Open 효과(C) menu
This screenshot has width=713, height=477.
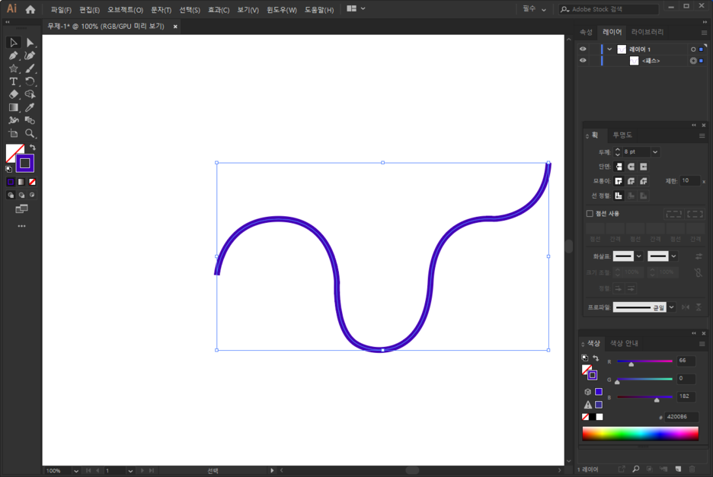pyautogui.click(x=219, y=10)
